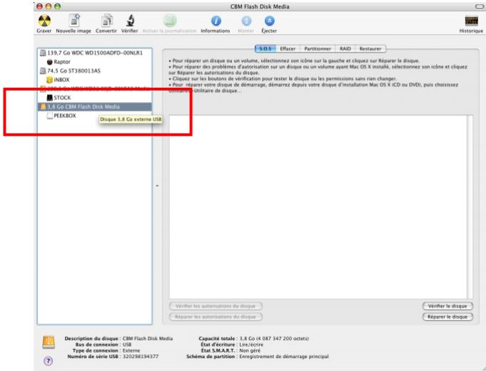The image size is (486, 371).
Task: Click Vérifier les autorisations du disque button
Action: pyautogui.click(x=216, y=306)
